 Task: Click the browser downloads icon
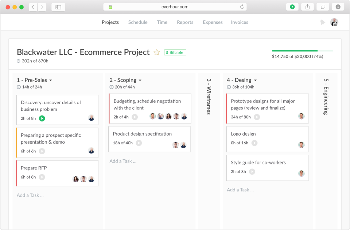[x=338, y=7]
